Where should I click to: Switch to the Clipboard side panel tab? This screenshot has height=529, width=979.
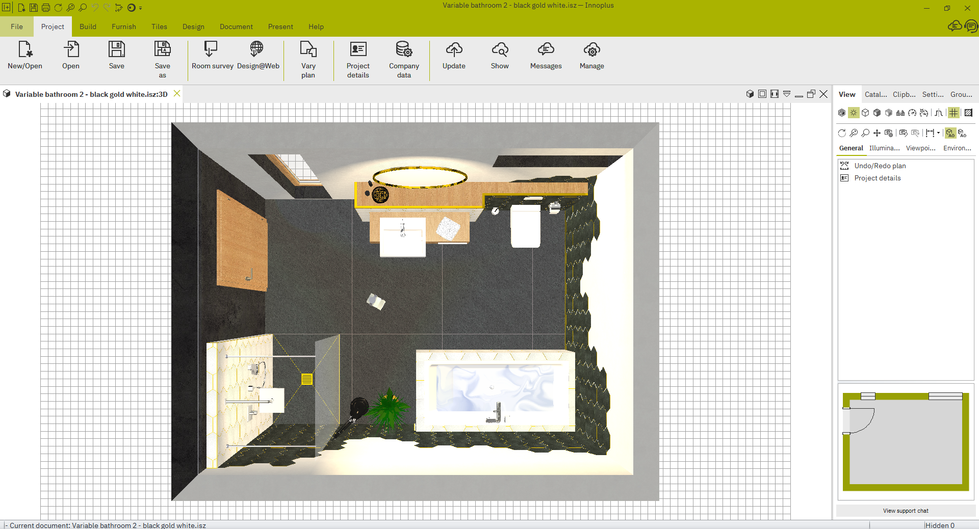904,94
